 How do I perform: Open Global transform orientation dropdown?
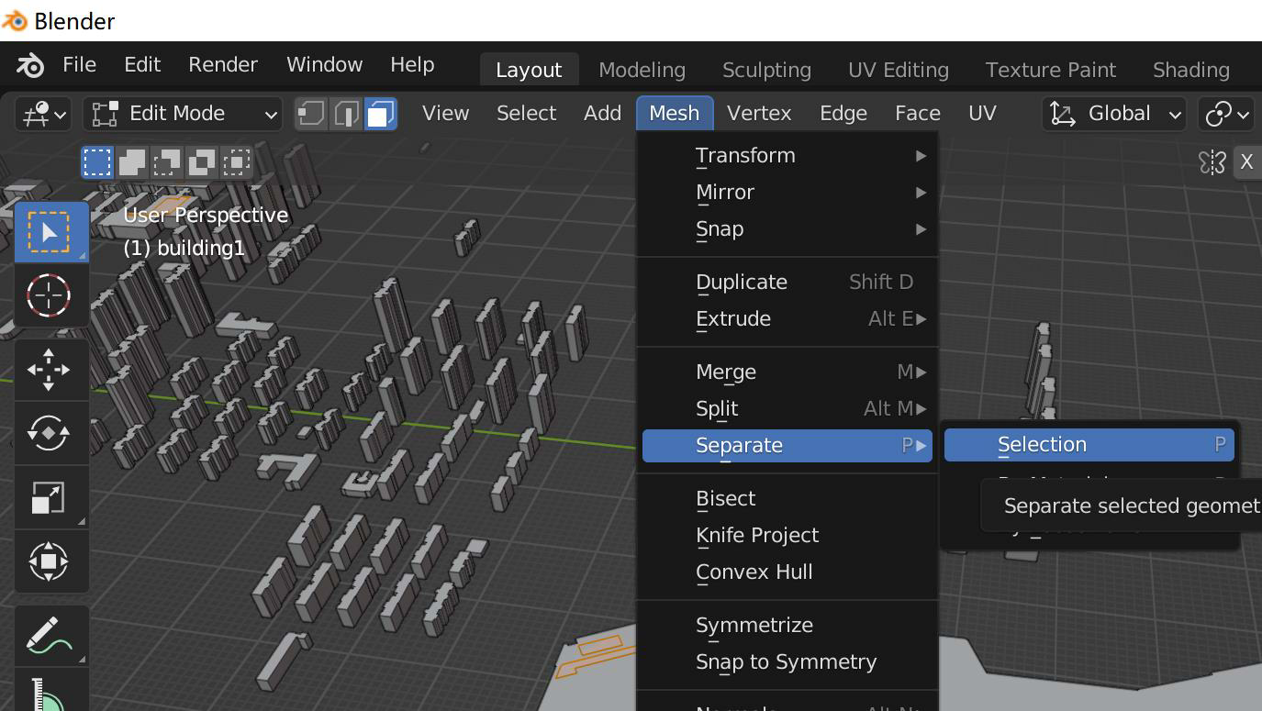coord(1115,114)
